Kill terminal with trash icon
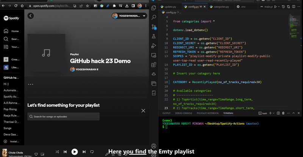The image size is (303, 157). click(x=283, y=113)
